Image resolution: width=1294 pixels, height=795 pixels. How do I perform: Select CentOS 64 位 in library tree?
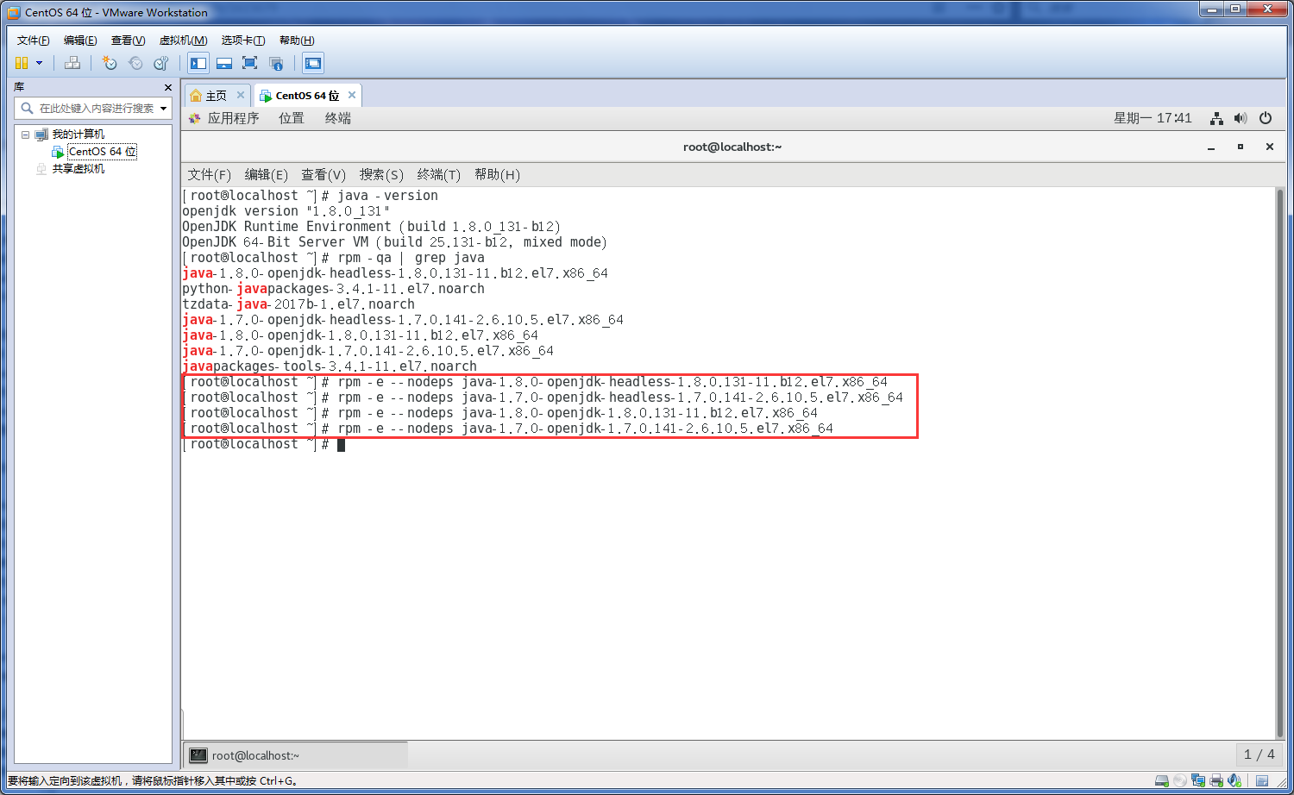[x=102, y=152]
